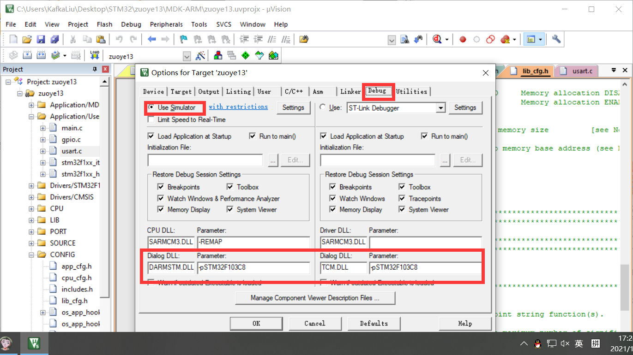Viewport: 633px width, 355px height.
Task: Open Configuration with the wrench icon
Action: (556, 40)
